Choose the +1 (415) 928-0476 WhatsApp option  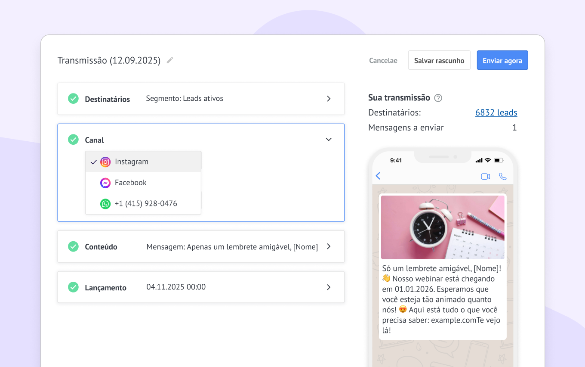point(145,204)
